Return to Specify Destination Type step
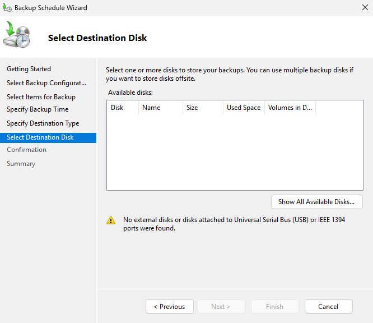 (43, 123)
